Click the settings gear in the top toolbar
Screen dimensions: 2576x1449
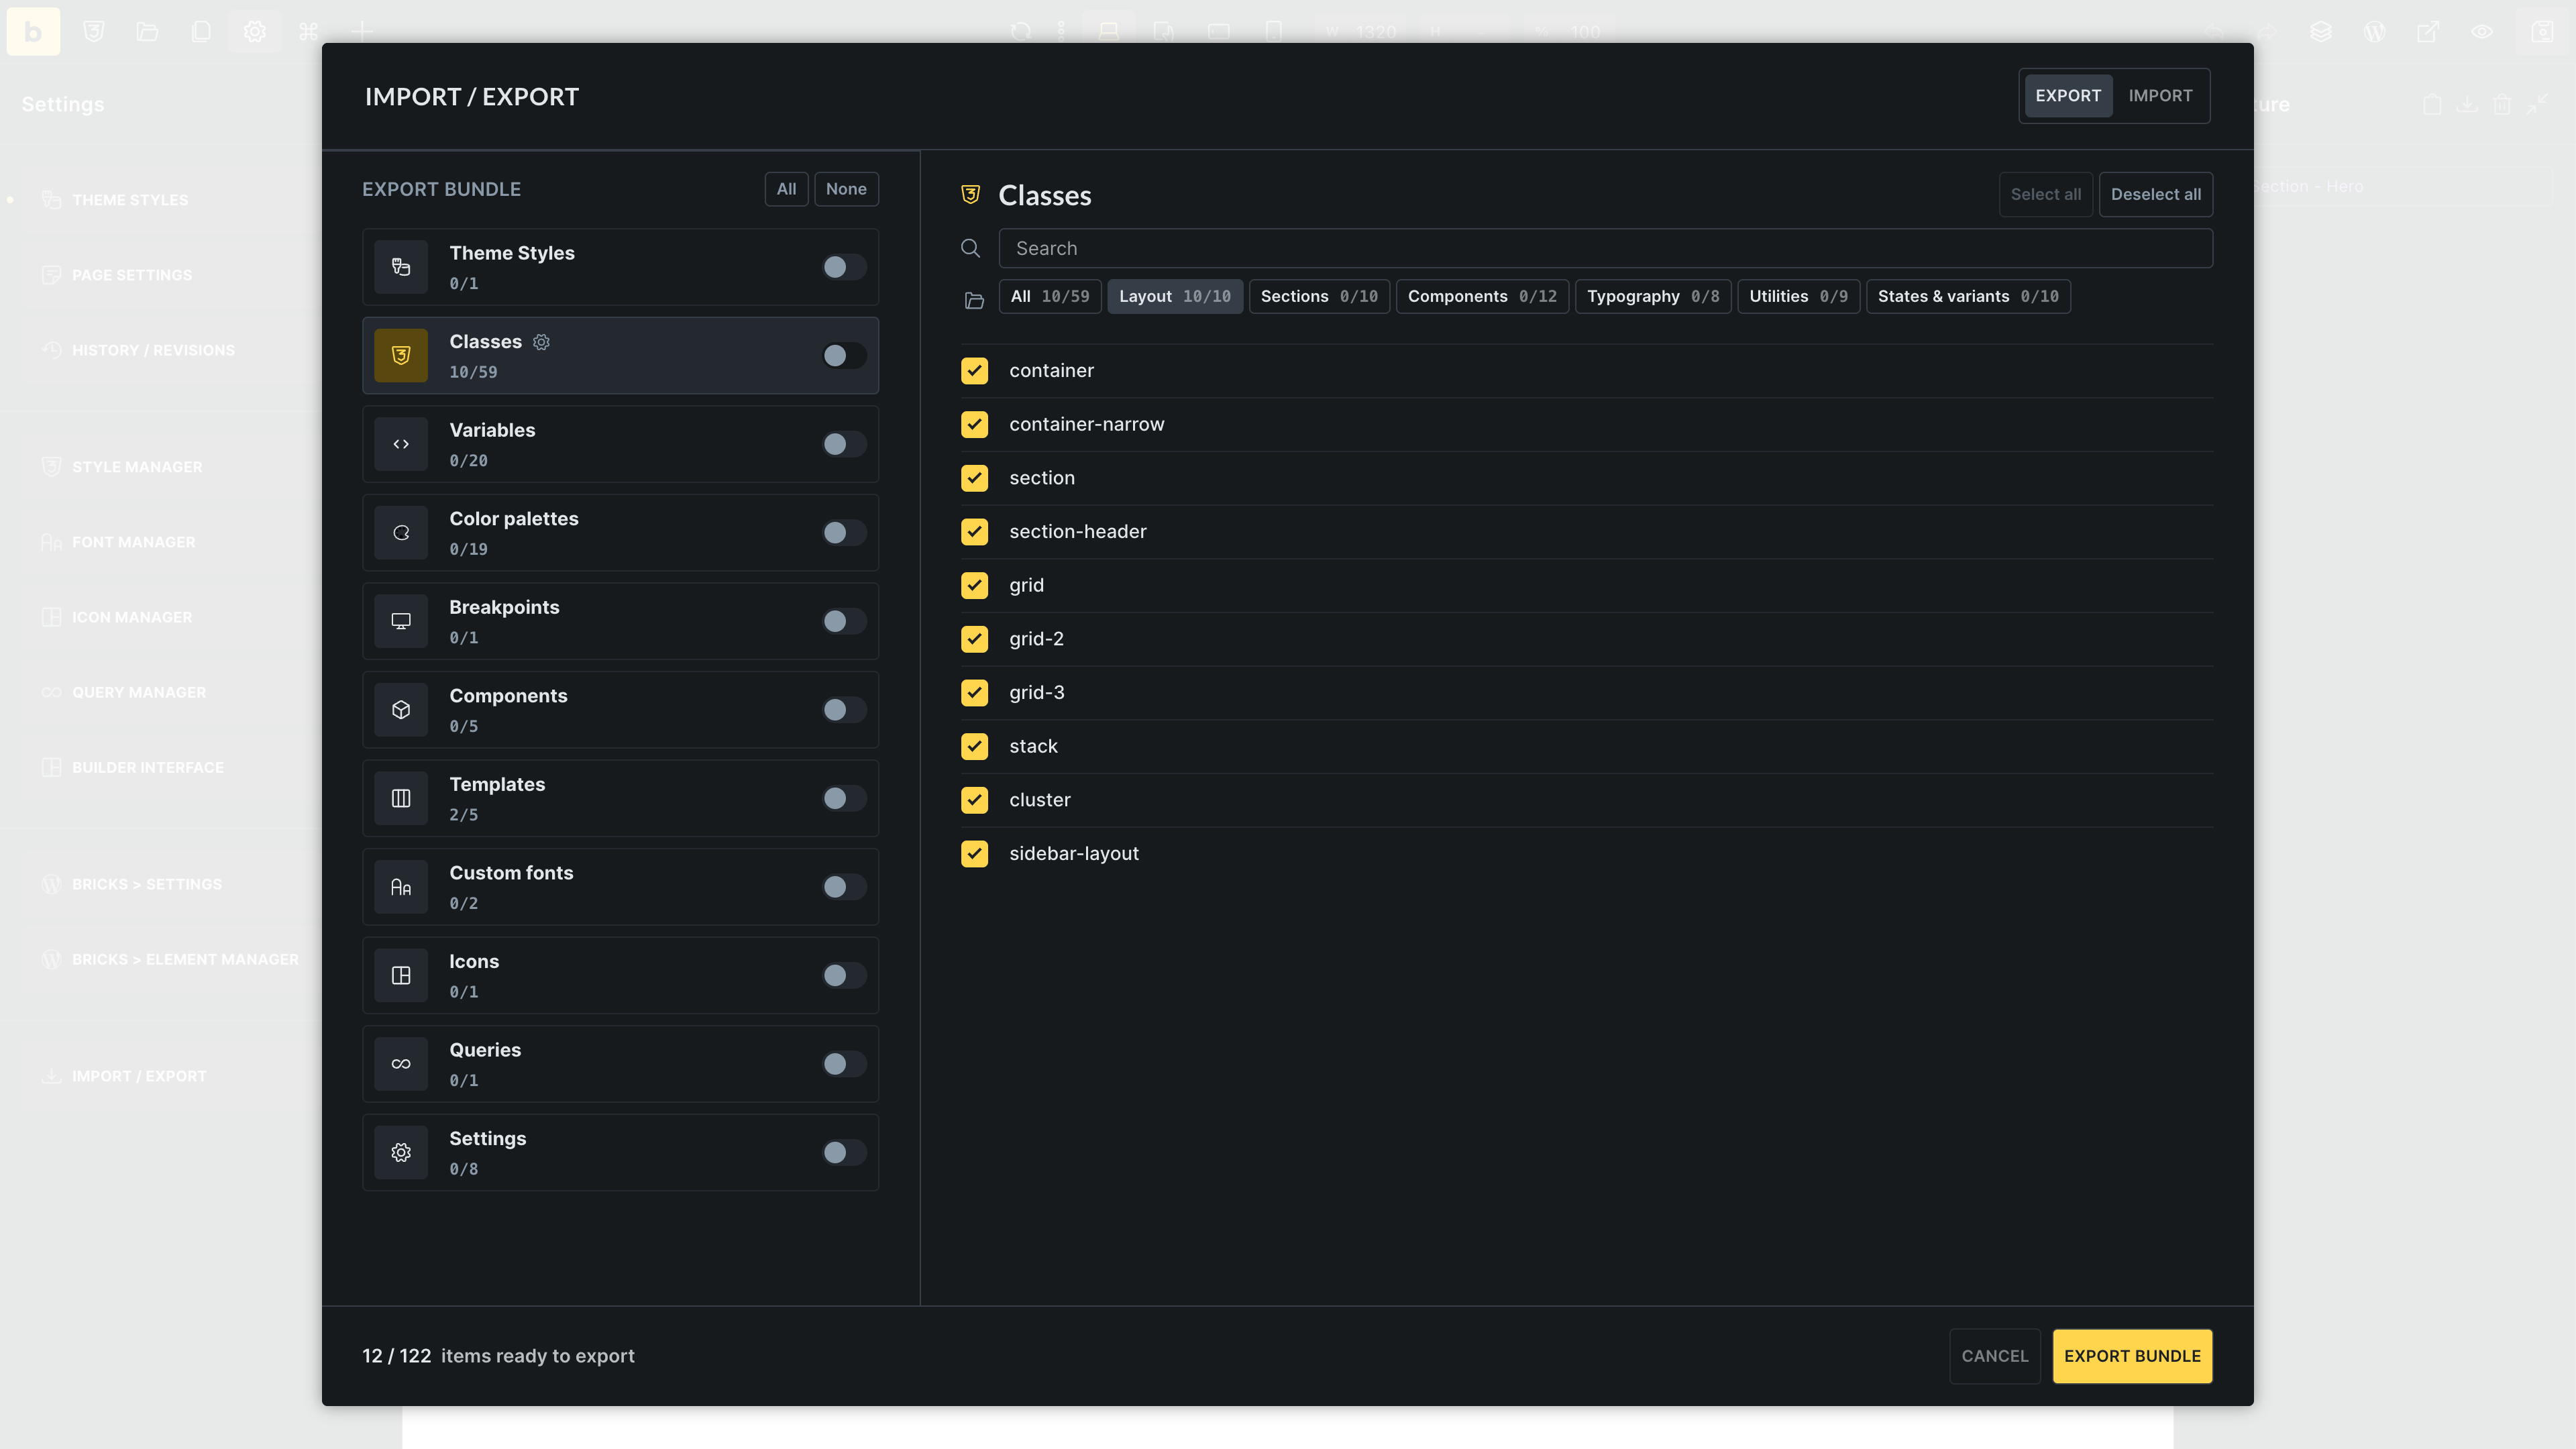255,31
